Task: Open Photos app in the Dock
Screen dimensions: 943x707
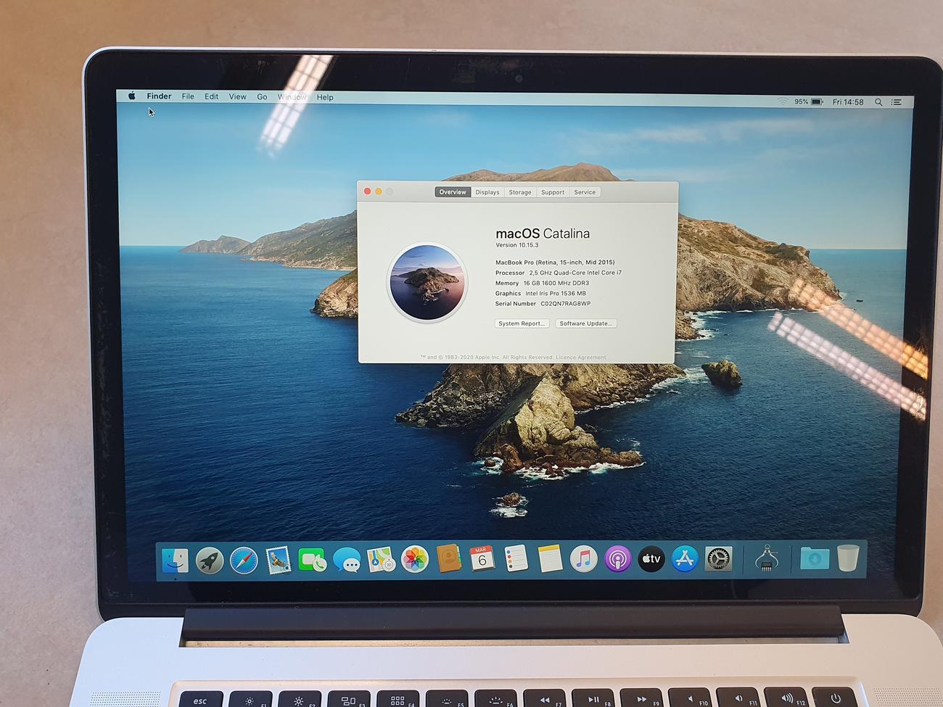Action: (x=415, y=560)
